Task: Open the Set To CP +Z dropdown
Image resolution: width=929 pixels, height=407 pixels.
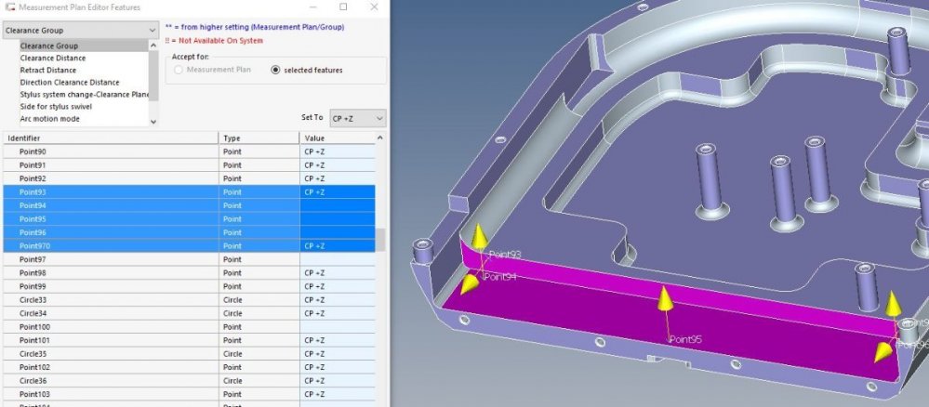Action: (355, 118)
